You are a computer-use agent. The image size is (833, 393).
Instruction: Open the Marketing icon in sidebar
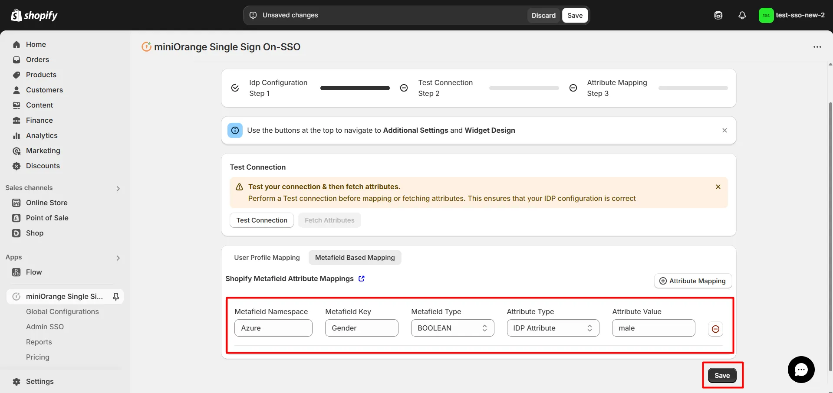click(x=16, y=151)
